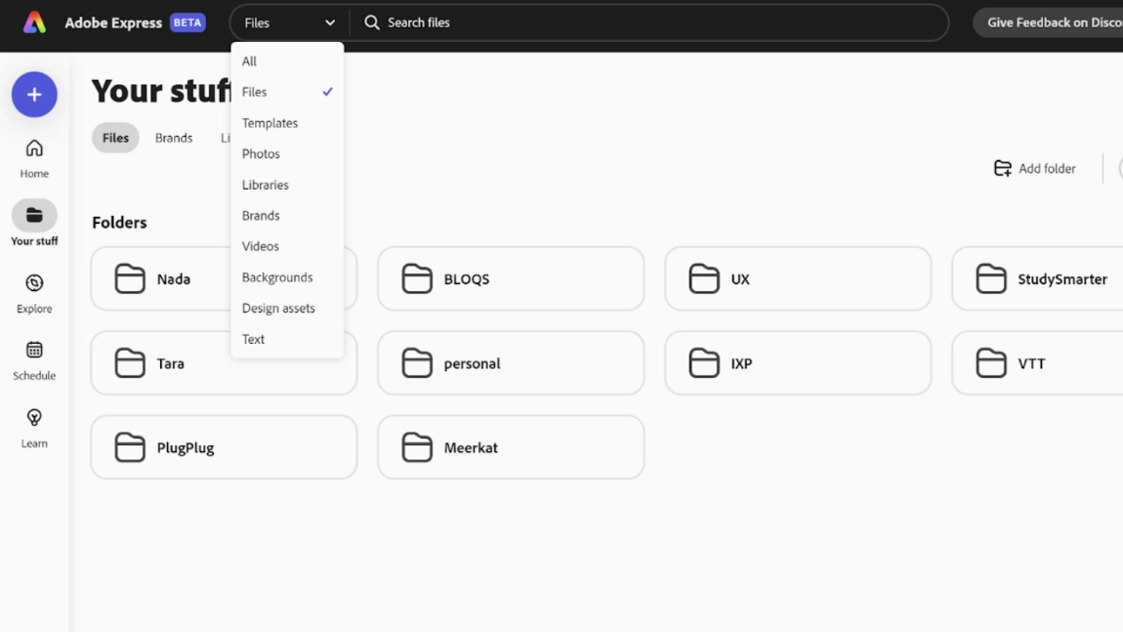Choose Templates from the filter list
This screenshot has width=1123, height=632.
[x=270, y=123]
